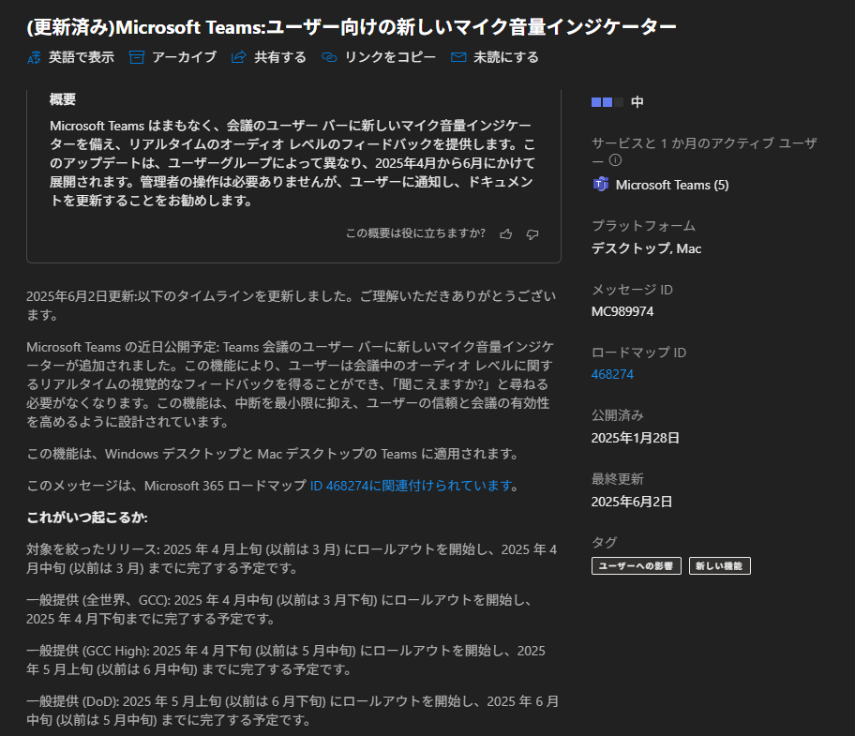855x736 pixels.
Task: Click the 一般提供 (GCC High) rollout paragraph
Action: [286, 660]
